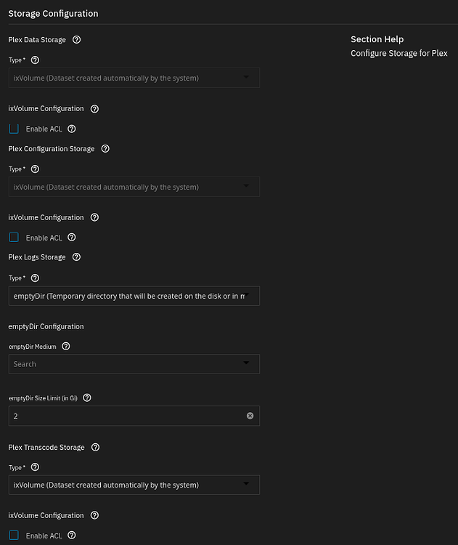458x545 pixels.
Task: Enable ACL under Plex Data Storage
Action: [x=14, y=129]
